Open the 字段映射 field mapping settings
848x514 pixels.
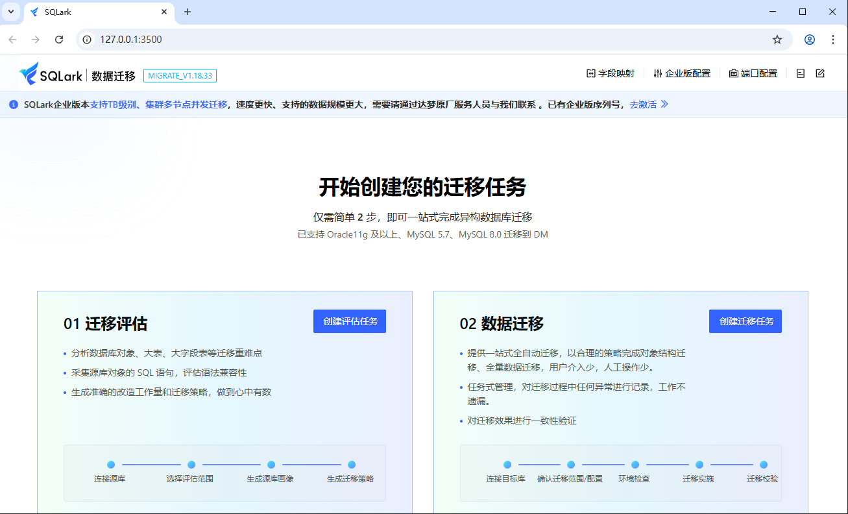coord(610,74)
